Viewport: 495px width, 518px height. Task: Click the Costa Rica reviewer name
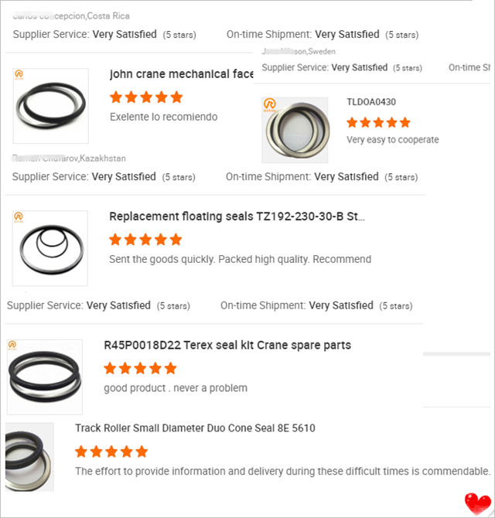click(71, 16)
